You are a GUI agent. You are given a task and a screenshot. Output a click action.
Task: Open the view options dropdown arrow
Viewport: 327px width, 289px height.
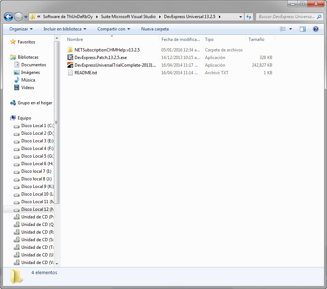[x=290, y=29]
